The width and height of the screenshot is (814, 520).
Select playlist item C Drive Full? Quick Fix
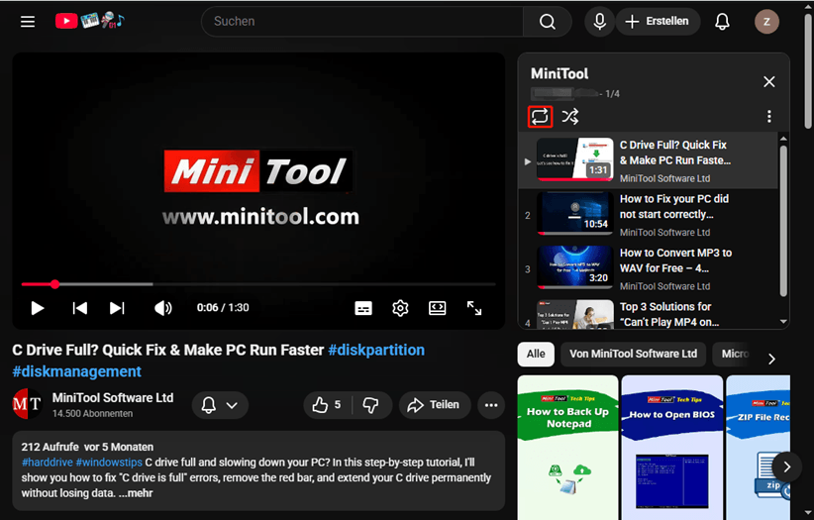(x=649, y=160)
